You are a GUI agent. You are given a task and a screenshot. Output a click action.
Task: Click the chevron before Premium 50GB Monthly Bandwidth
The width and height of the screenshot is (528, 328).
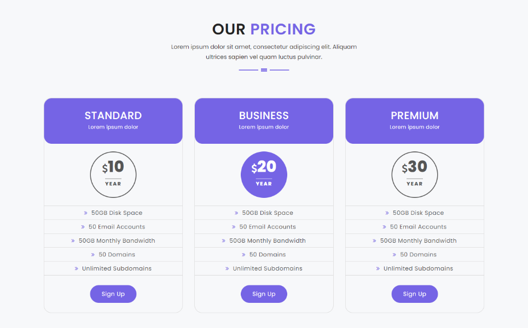click(x=374, y=241)
